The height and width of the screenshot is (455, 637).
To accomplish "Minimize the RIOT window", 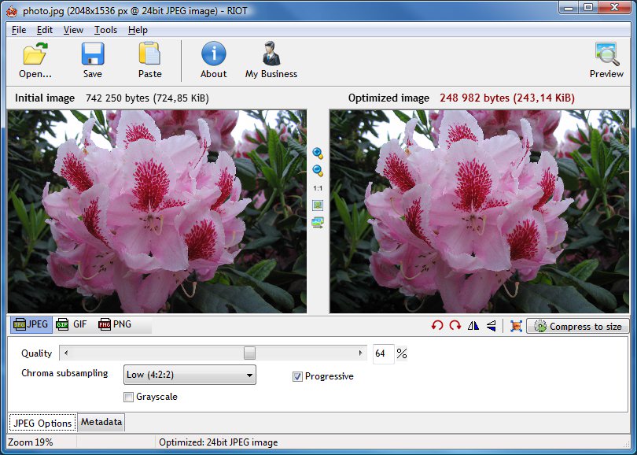I will 569,8.
